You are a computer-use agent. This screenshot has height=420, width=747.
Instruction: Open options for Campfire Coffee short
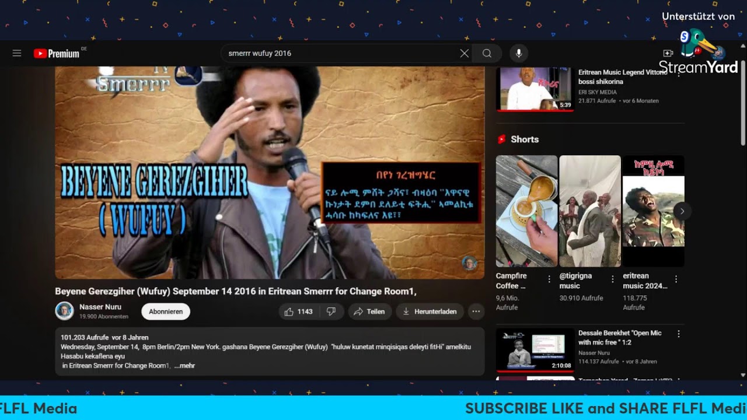point(549,279)
